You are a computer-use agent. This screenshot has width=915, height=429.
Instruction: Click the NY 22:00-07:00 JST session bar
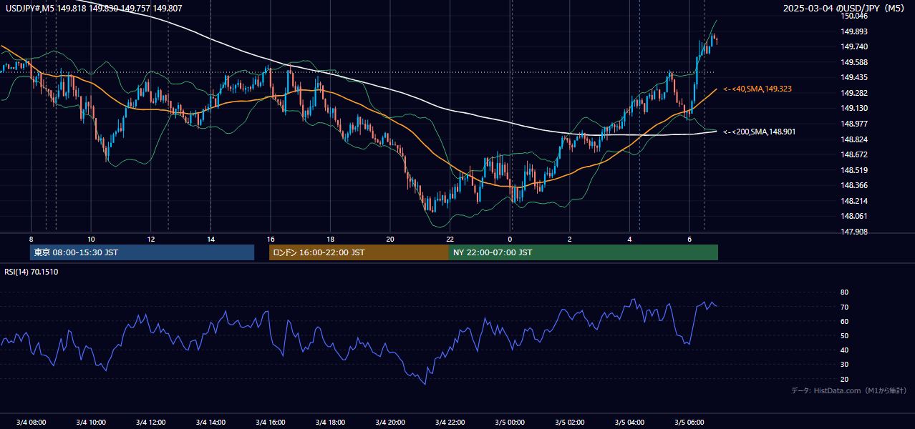584,252
